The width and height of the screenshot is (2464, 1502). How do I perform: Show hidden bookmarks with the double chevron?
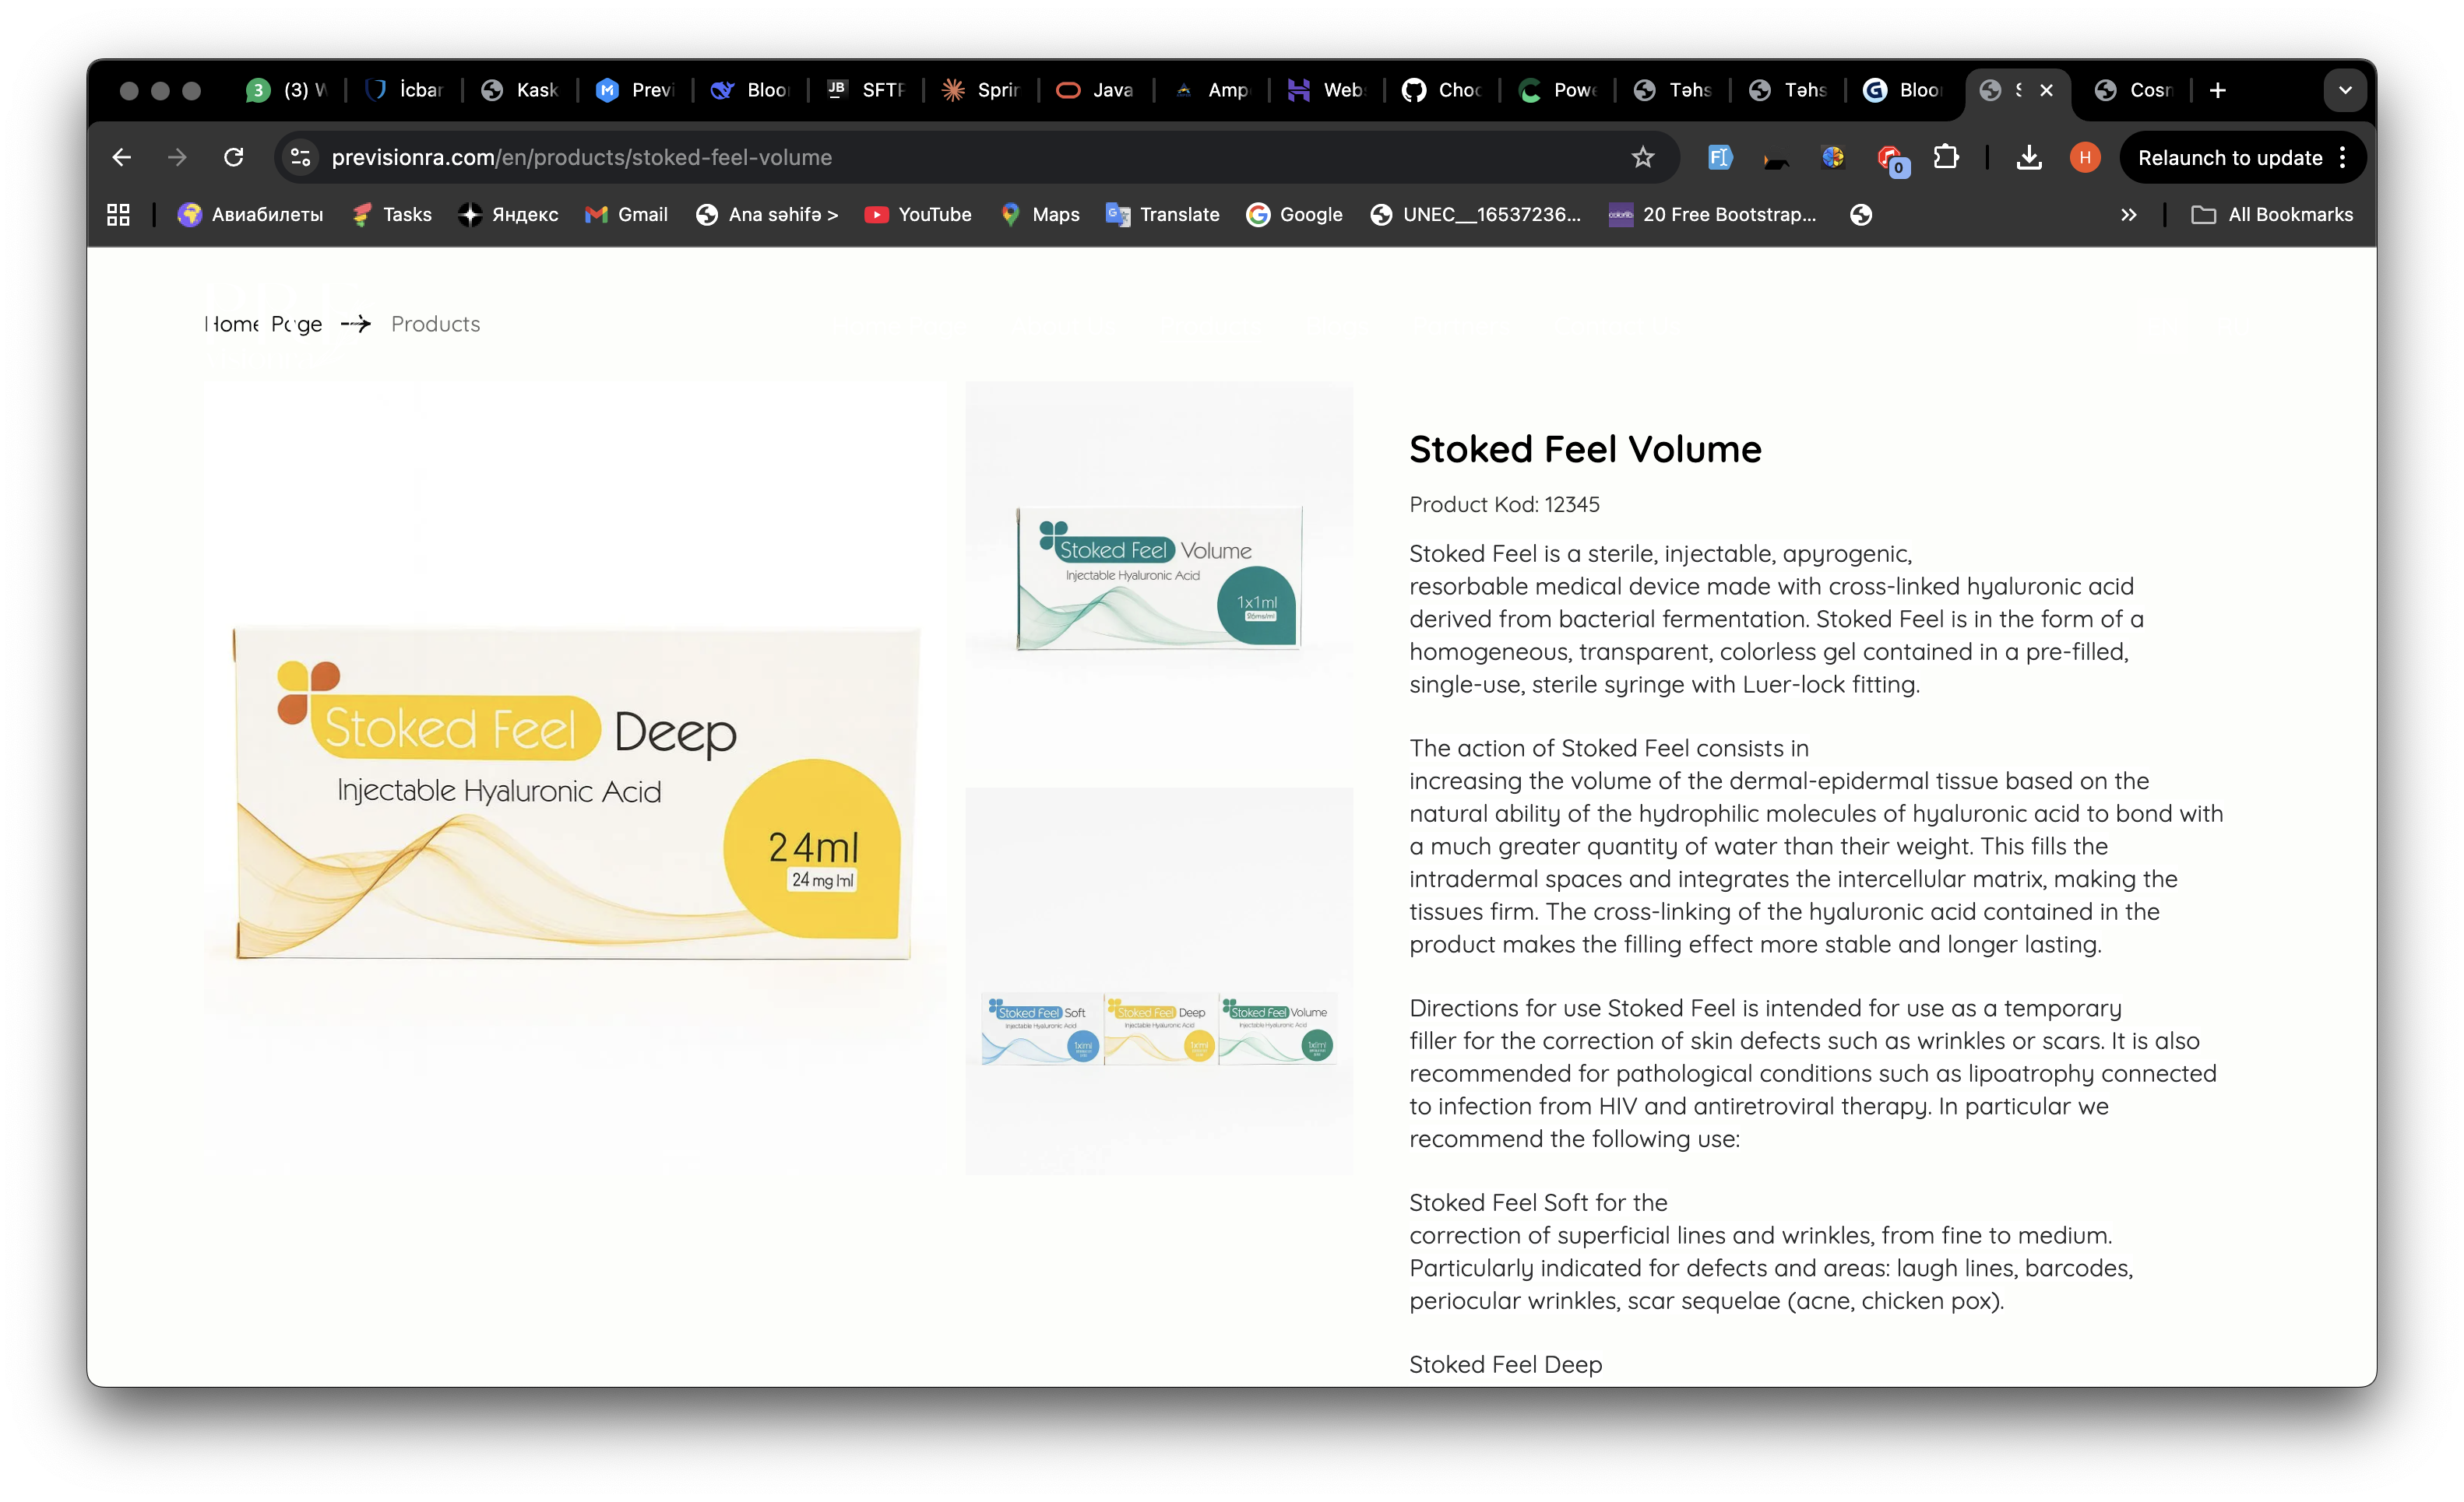tap(2129, 214)
